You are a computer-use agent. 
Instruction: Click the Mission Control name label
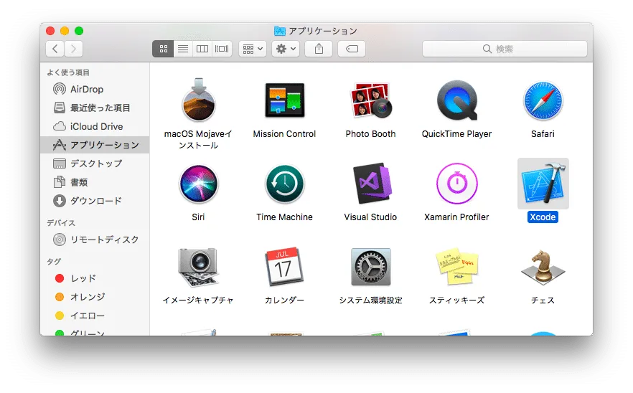[x=285, y=134]
